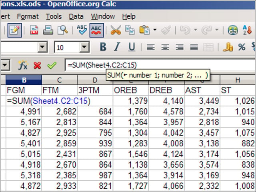Click the Hyperlink globe icon
The width and height of the screenshot is (256, 192).
233,30
